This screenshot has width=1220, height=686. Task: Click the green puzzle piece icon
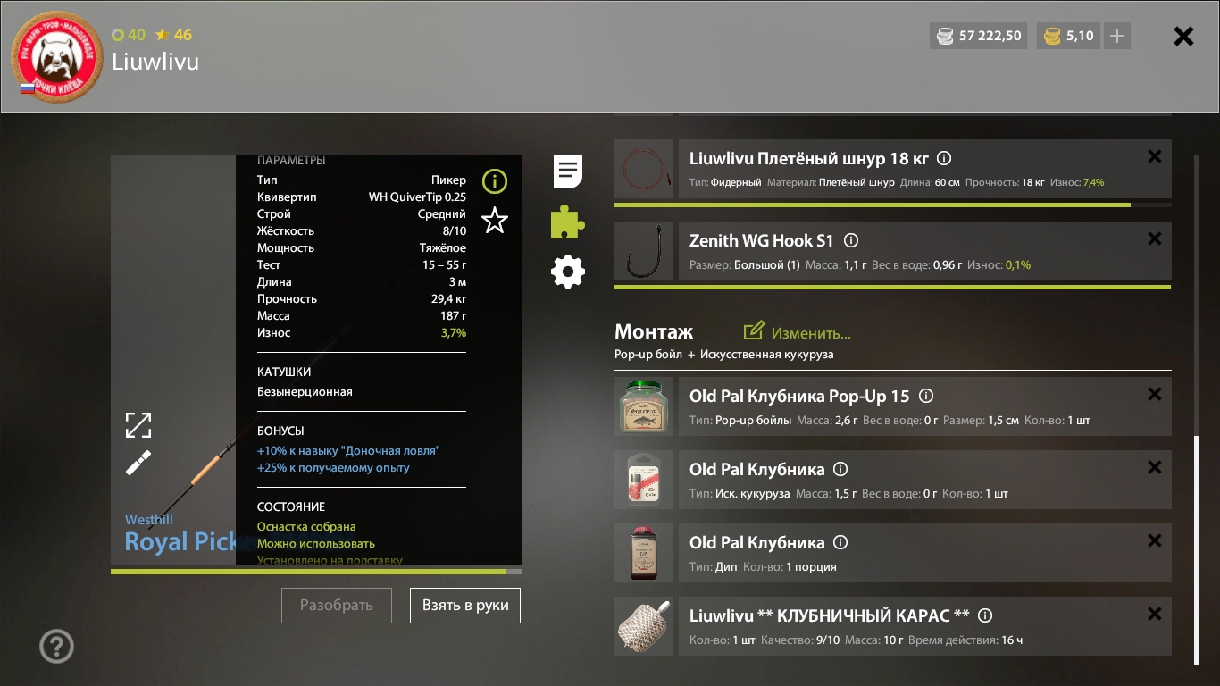[x=568, y=222]
